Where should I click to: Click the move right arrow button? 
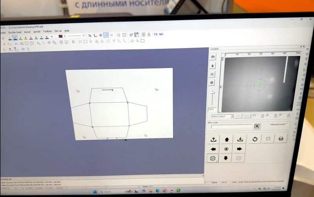point(239,149)
